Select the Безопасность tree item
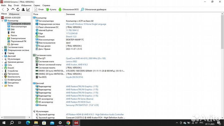This screenshot has height=126, width=224. pyautogui.click(x=12, y=77)
